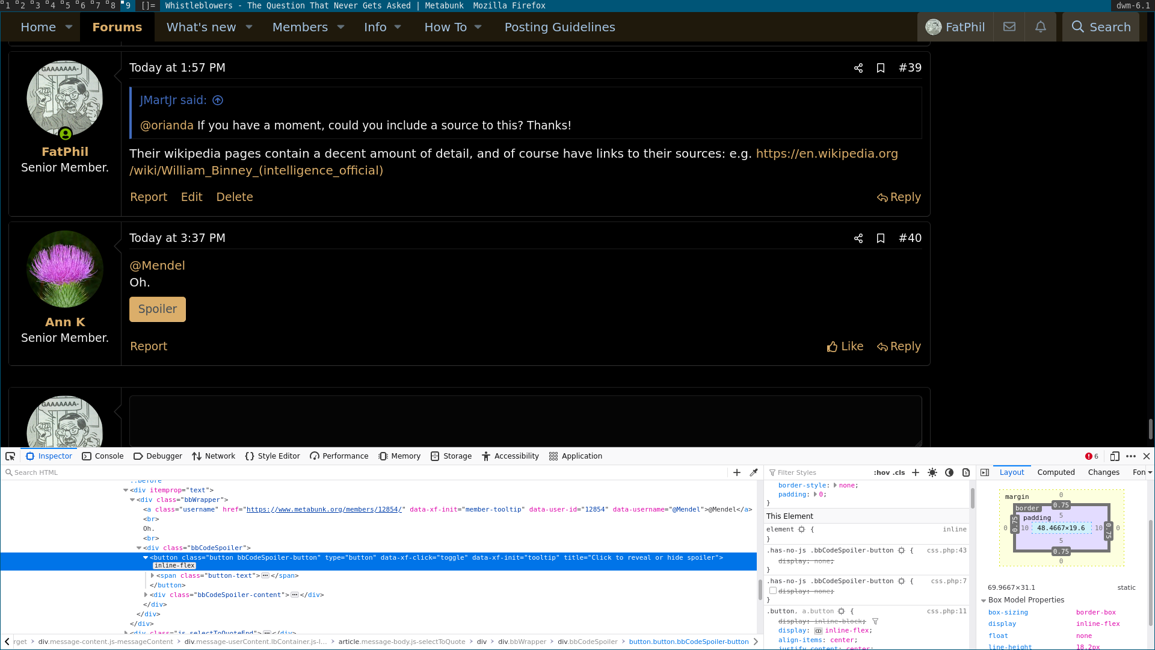Open Responsive Design Mode

[1115, 456]
